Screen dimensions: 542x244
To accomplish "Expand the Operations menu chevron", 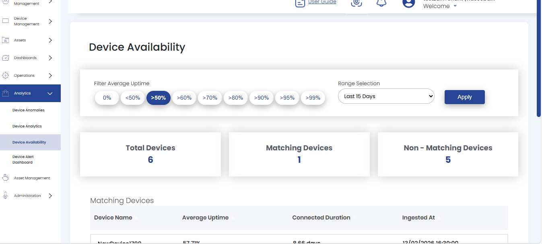I will click(x=50, y=76).
